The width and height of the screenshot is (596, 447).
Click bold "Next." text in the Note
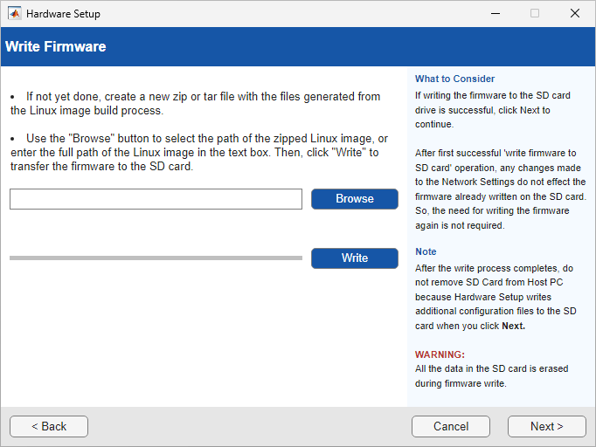(513, 326)
